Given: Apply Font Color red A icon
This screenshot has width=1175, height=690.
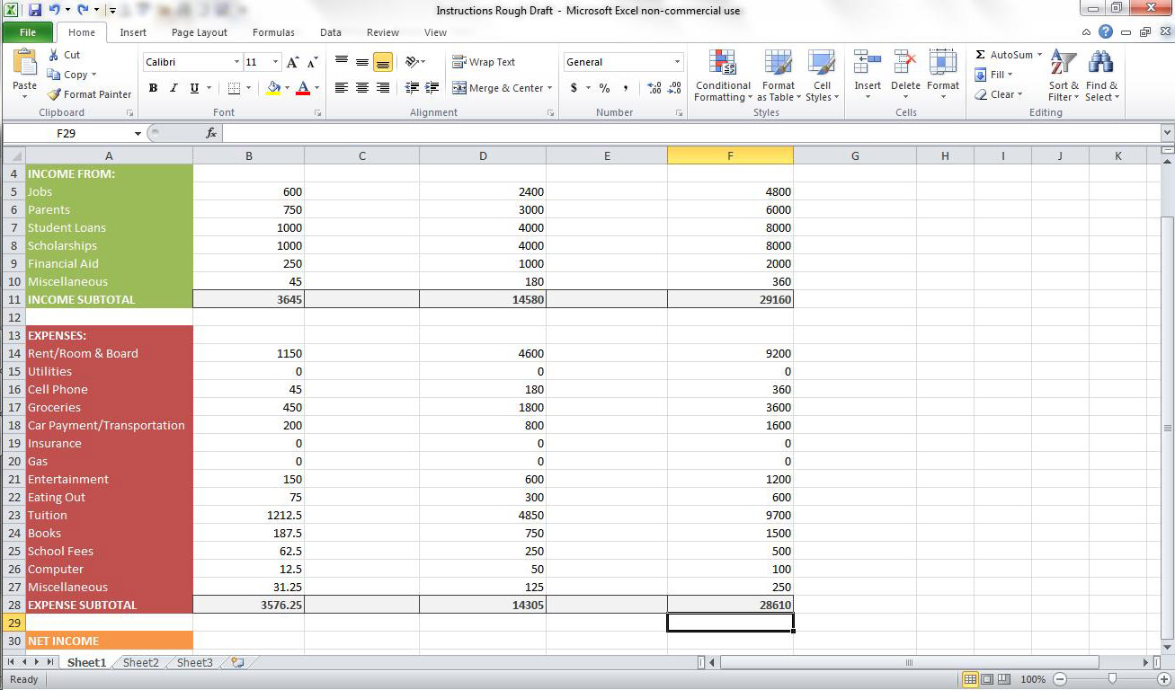Looking at the screenshot, I should click(303, 88).
